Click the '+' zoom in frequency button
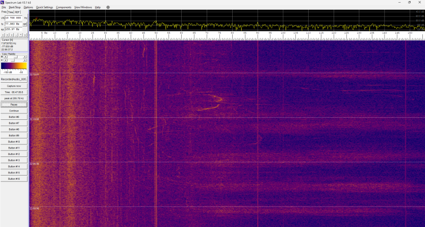Screen dimensions: 425x227 12,35
